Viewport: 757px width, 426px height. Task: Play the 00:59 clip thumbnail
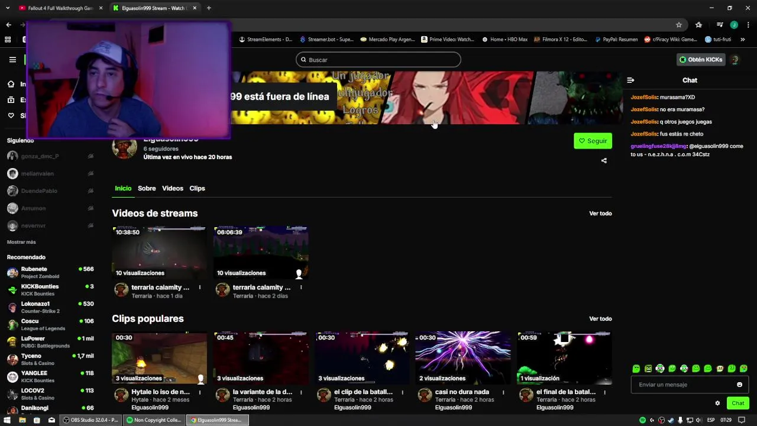(x=564, y=358)
